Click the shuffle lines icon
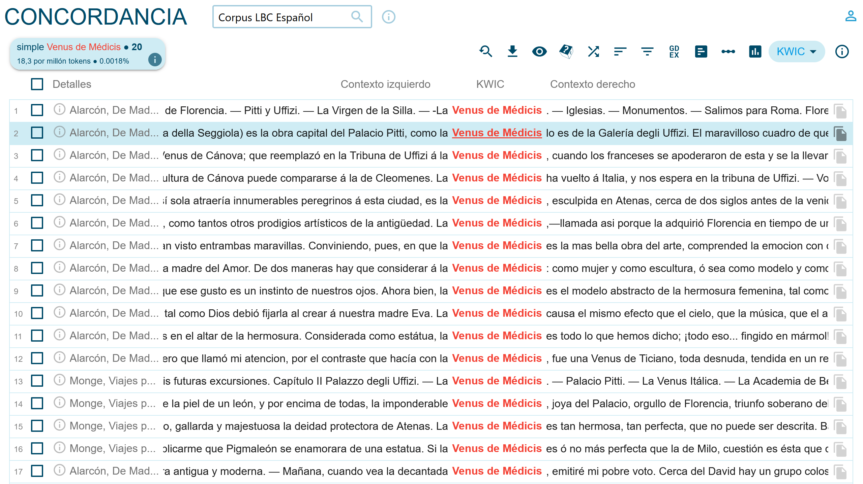 [x=593, y=51]
